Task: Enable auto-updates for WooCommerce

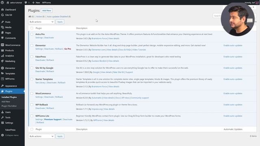Action: [x=233, y=93]
